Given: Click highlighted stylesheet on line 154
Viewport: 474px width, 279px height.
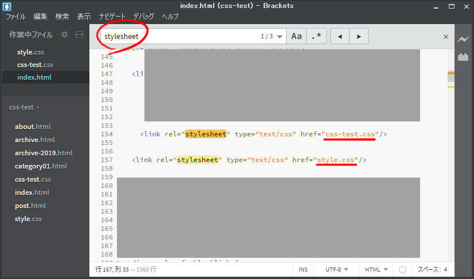Looking at the screenshot, I should [206, 134].
